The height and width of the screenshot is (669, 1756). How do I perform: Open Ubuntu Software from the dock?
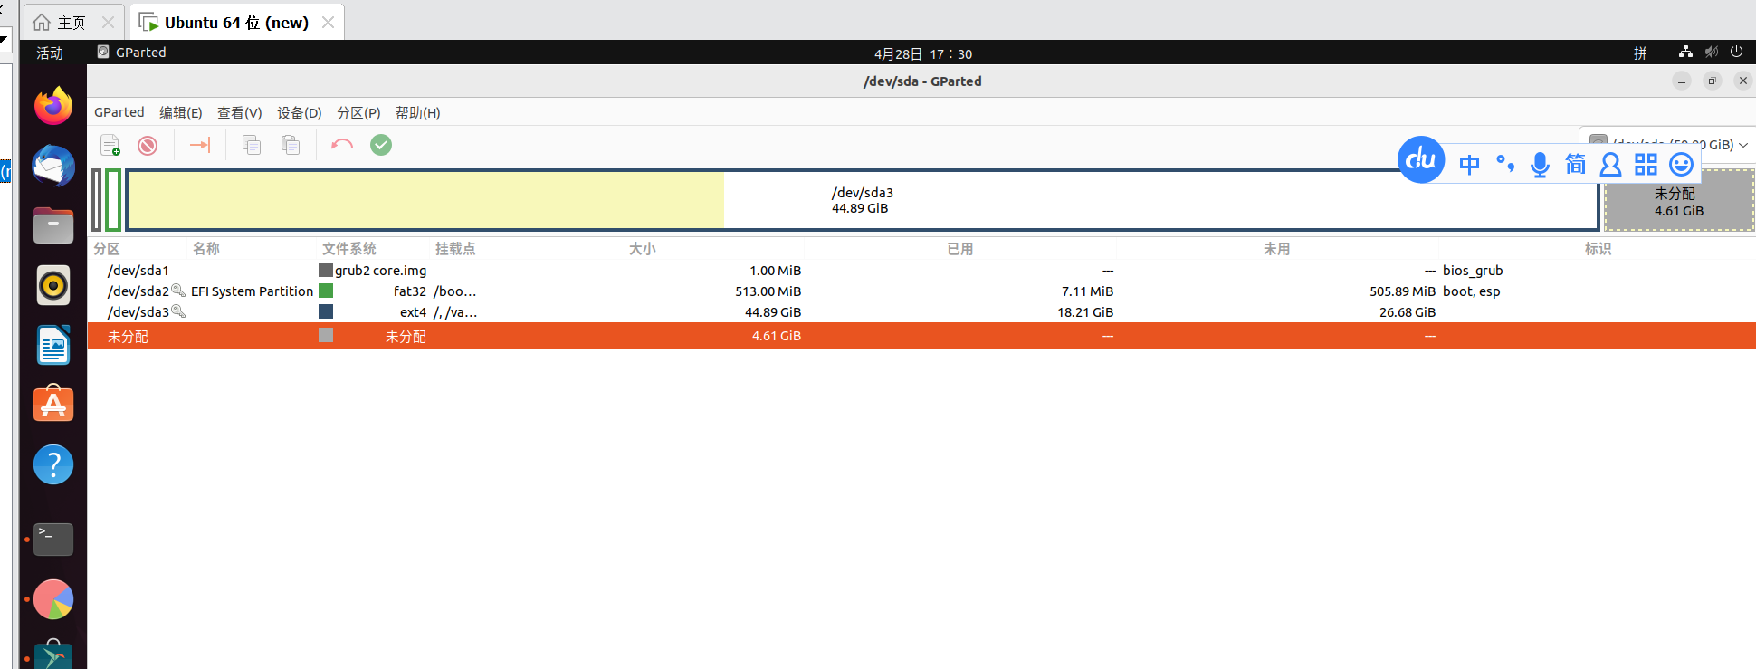(53, 404)
